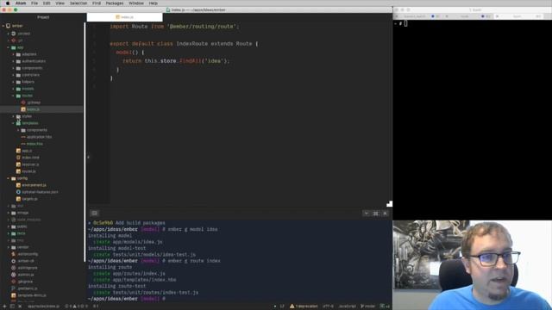Open the Atom application menu
This screenshot has height=310, width=552.
tap(21, 3)
